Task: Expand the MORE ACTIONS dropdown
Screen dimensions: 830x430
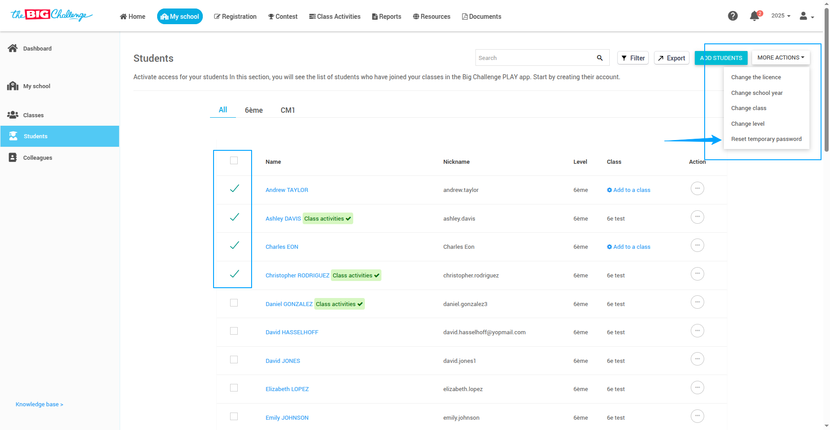Action: pos(781,58)
